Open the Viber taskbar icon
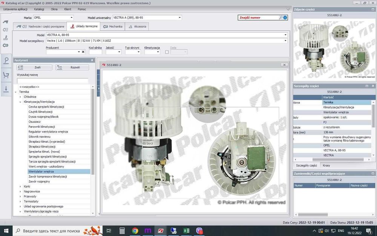The height and width of the screenshot is (236, 377). [199, 231]
